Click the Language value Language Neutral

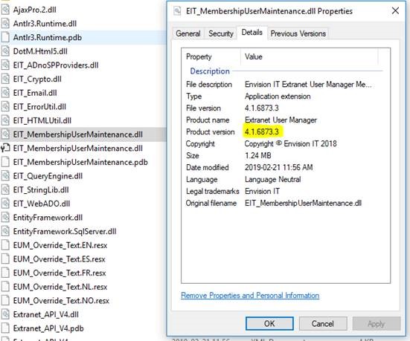pyautogui.click(x=273, y=179)
